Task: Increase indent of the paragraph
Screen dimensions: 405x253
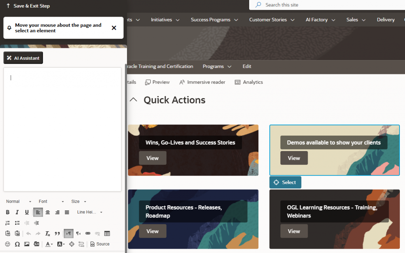Action: tap(36, 223)
